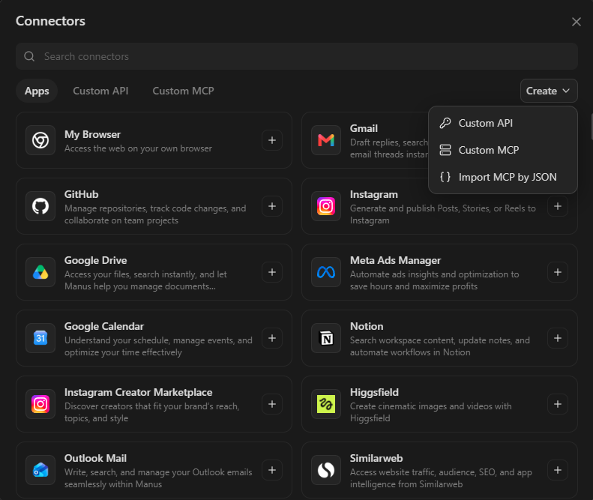Add Instagram Creator Marketplace with plus button
This screenshot has width=593, height=500.
(272, 404)
